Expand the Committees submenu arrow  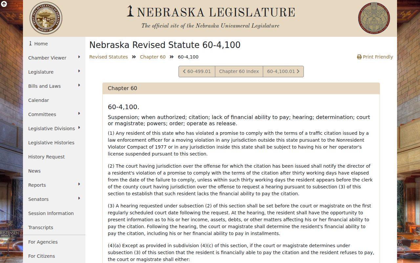click(79, 114)
